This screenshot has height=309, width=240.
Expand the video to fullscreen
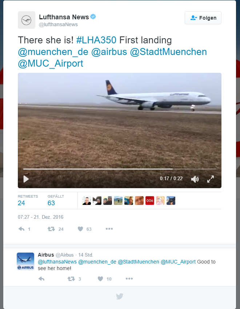[x=211, y=179]
